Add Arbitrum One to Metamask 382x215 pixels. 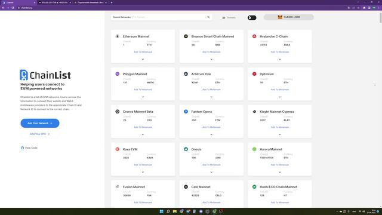[211, 90]
